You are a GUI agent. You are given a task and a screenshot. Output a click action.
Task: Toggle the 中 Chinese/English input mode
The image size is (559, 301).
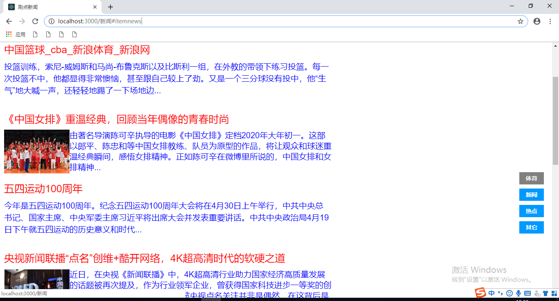[491, 293]
